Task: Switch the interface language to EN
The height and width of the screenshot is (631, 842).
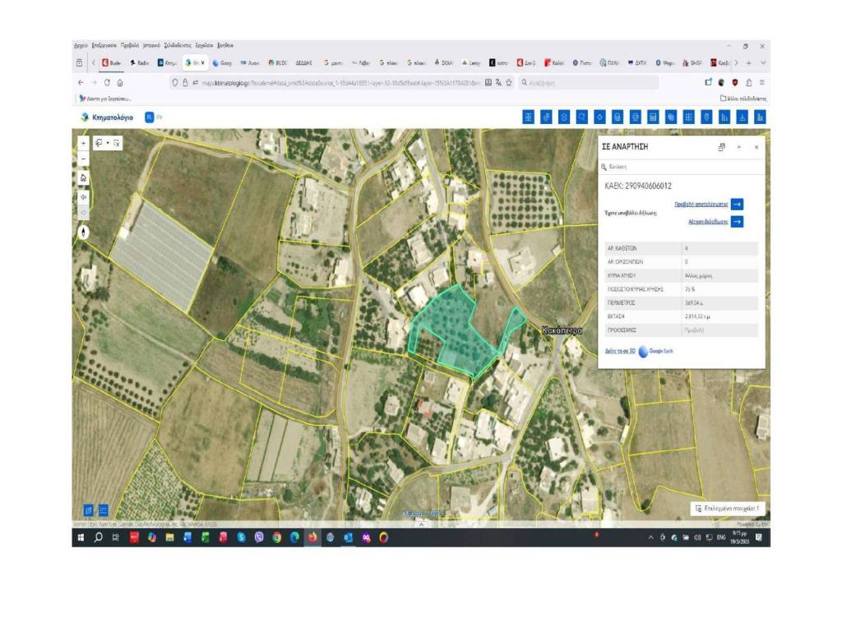Action: pos(160,117)
